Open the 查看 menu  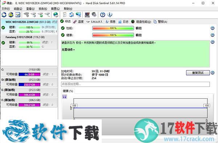(30, 9)
